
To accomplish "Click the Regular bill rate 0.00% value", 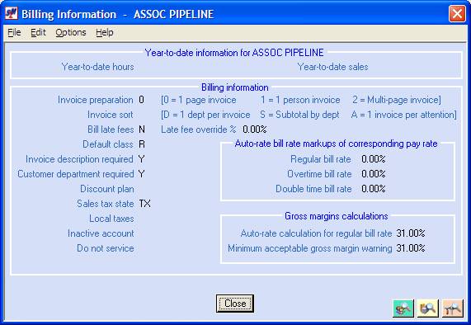I will click(x=374, y=159).
